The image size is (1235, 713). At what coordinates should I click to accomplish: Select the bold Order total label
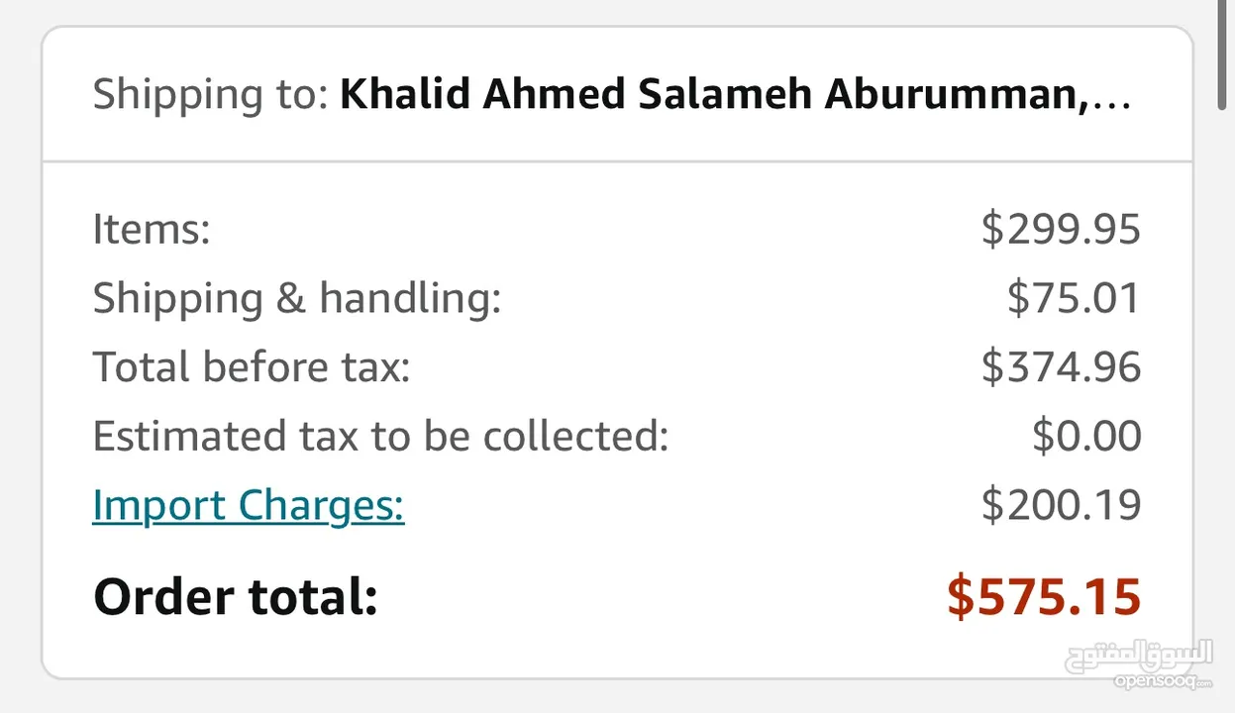[x=236, y=597]
